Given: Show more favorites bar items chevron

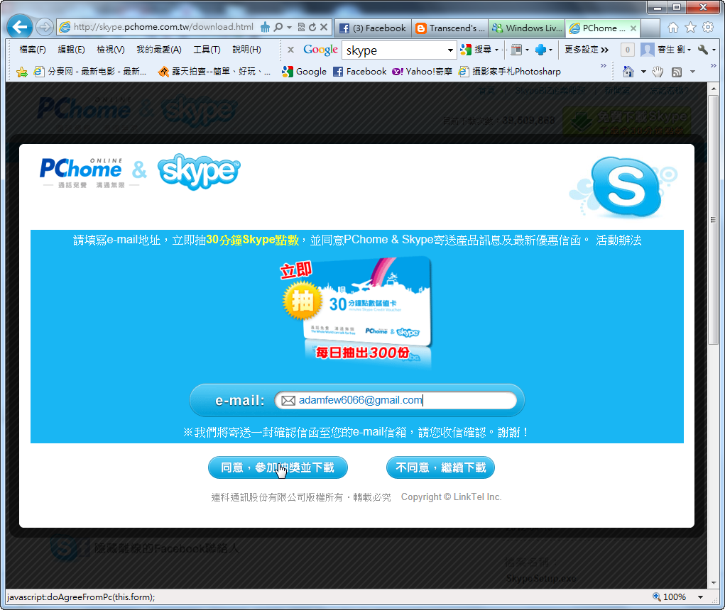Looking at the screenshot, I should click(x=604, y=65).
